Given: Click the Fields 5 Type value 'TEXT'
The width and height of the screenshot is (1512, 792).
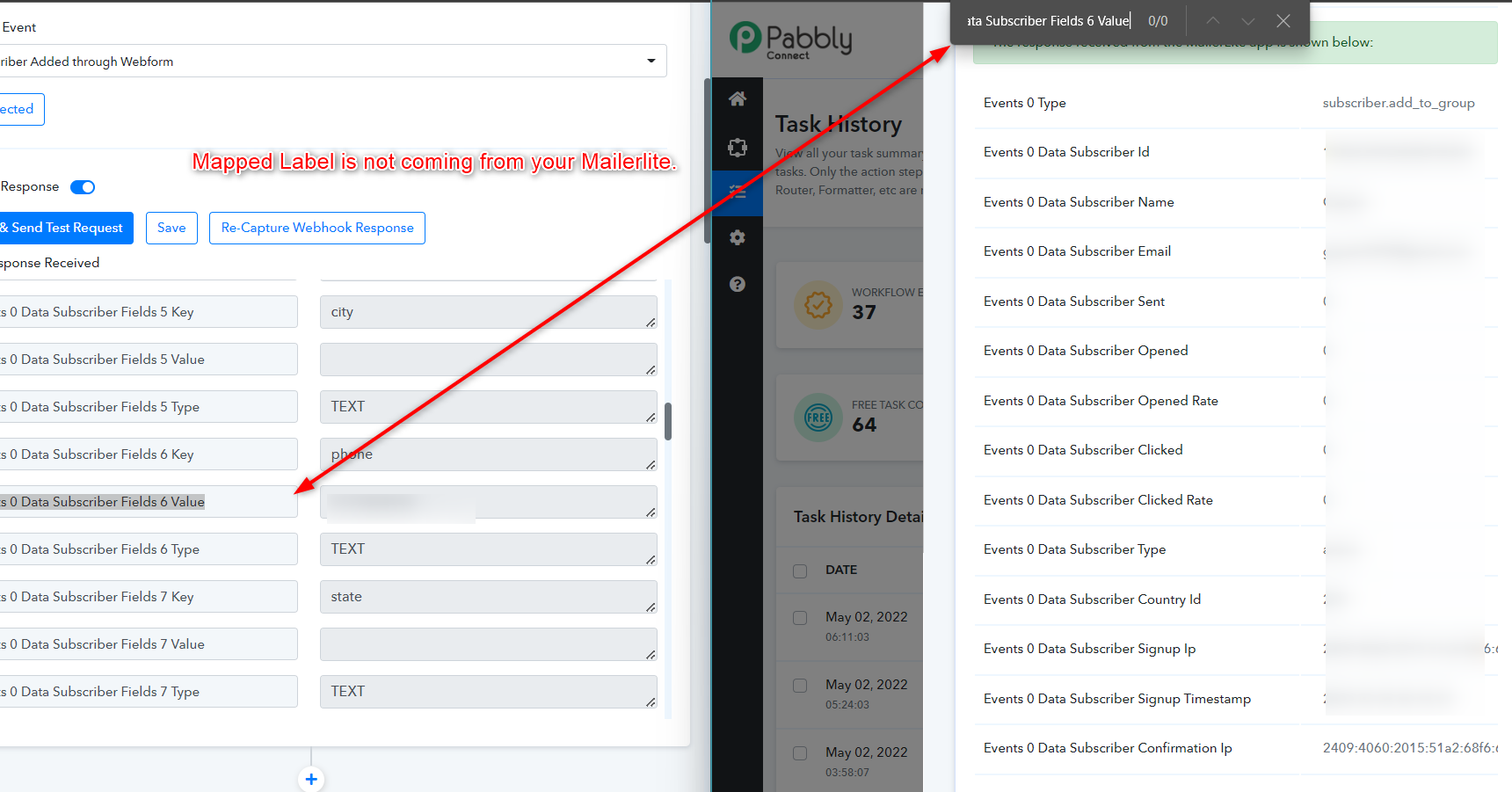Looking at the screenshot, I should [489, 407].
